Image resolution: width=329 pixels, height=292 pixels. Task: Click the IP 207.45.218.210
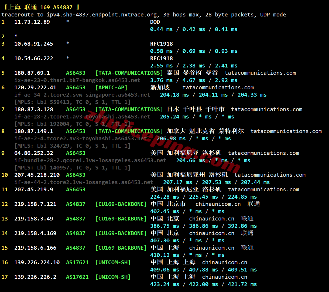(37, 175)
